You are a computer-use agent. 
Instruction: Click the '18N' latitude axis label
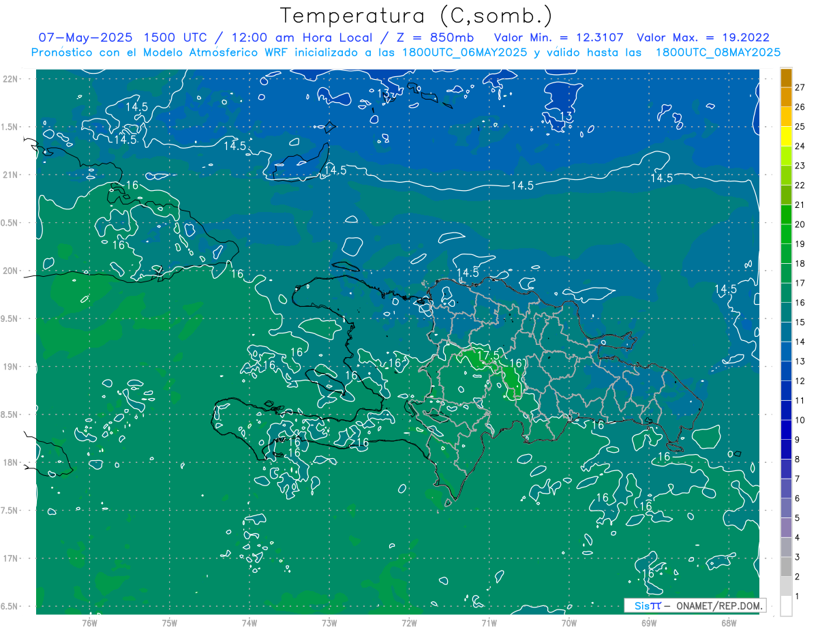coord(10,463)
